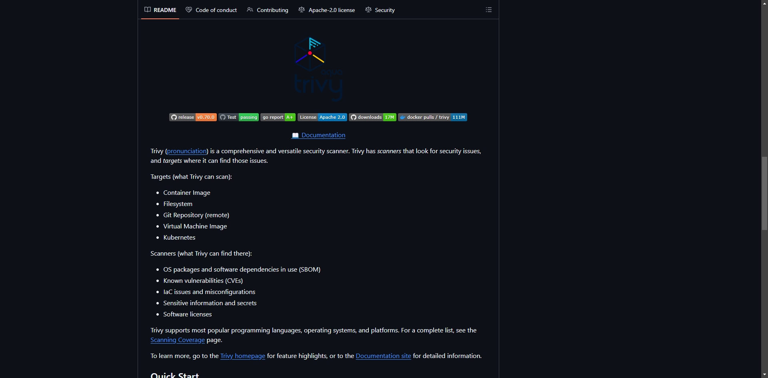This screenshot has width=768, height=378.
Task: Open the Security tab
Action: [380, 10]
